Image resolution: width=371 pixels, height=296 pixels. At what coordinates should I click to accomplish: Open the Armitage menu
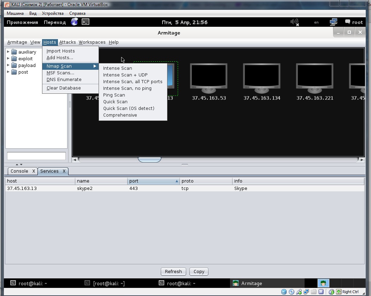tap(17, 42)
